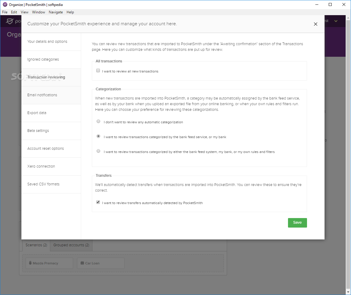This screenshot has width=351, height=295.
Task: Maximize the PocketSmith window
Action: coord(330,4)
